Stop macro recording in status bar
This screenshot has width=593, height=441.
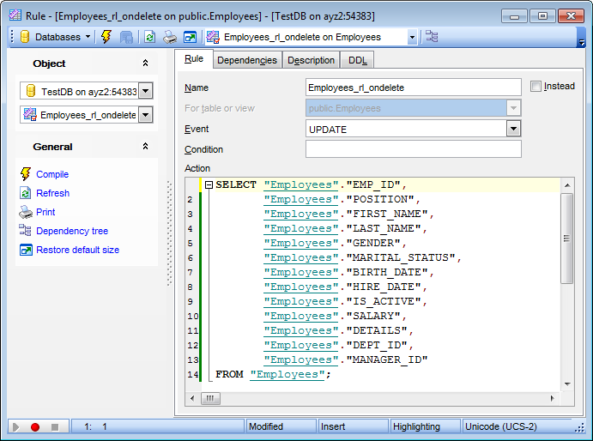[55, 427]
